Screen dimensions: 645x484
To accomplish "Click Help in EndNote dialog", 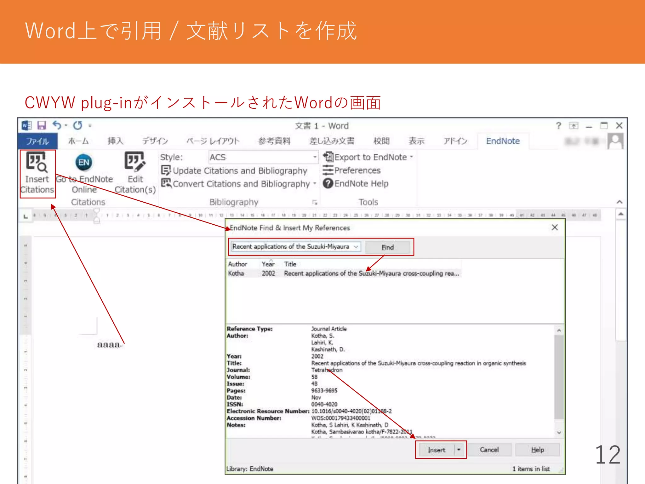I will click(x=538, y=450).
